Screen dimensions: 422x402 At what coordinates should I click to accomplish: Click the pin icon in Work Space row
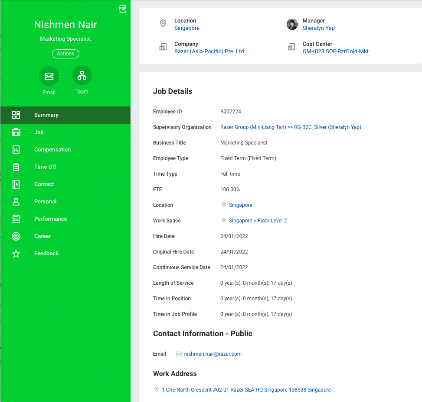(224, 220)
